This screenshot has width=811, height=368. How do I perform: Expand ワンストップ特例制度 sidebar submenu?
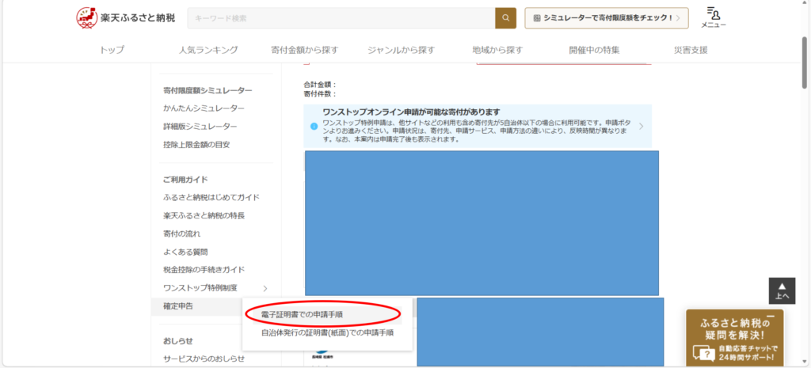point(265,288)
